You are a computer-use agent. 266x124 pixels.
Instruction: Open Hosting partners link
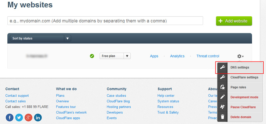click(119, 107)
